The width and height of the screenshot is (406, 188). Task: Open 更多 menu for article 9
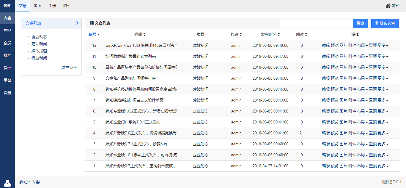coord(383,78)
